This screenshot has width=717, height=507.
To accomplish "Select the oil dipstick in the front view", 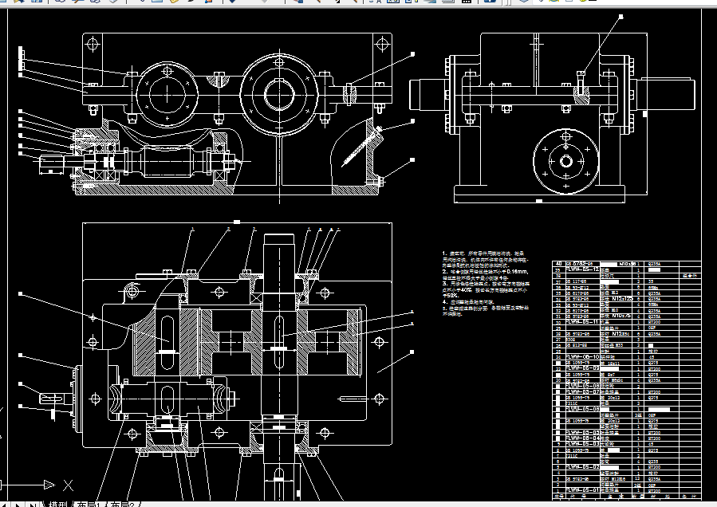I will 360,147.
